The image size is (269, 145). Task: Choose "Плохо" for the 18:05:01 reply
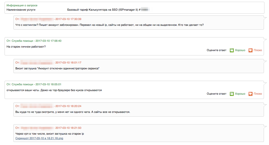coord(258,94)
